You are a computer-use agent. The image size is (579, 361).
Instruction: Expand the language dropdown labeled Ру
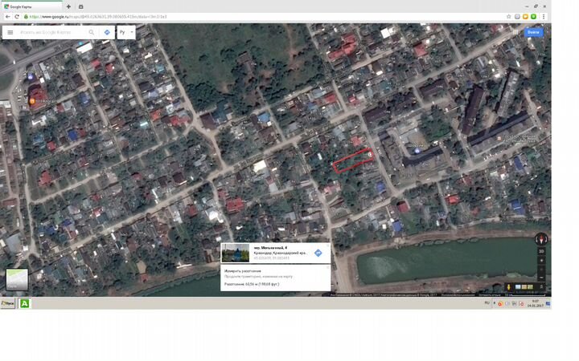pyautogui.click(x=125, y=33)
